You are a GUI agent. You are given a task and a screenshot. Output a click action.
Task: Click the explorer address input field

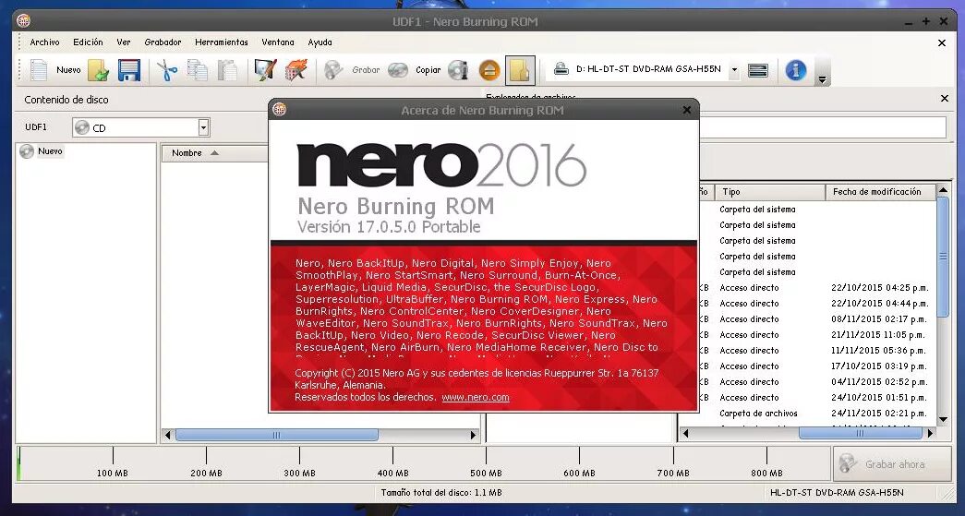click(822, 127)
